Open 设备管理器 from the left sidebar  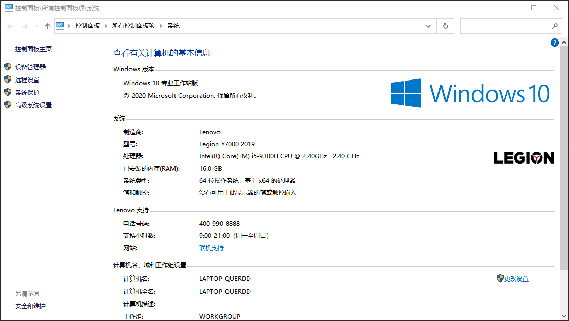click(30, 67)
